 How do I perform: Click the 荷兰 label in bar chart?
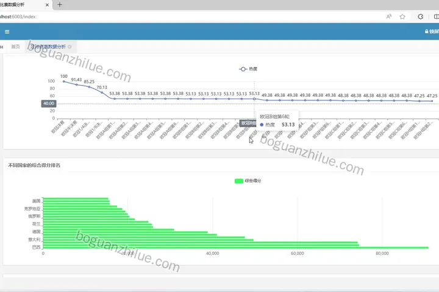36,224
